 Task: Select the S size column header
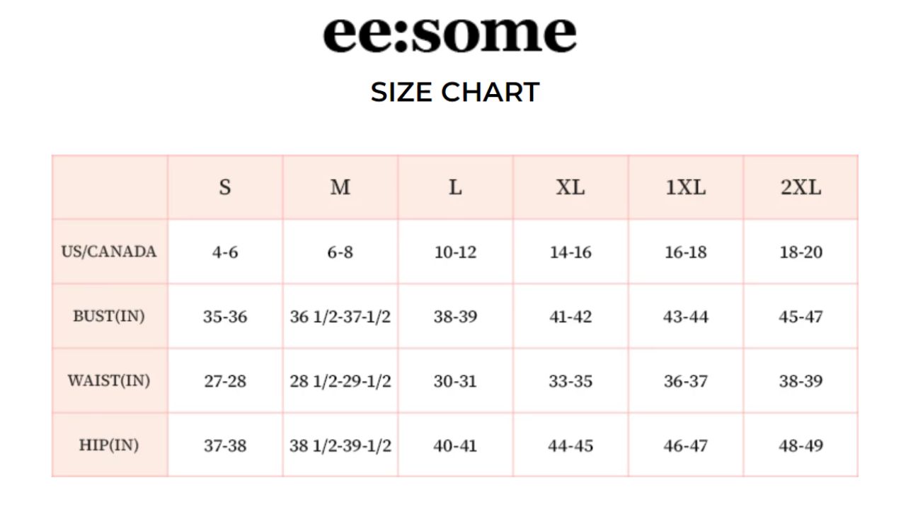point(224,187)
